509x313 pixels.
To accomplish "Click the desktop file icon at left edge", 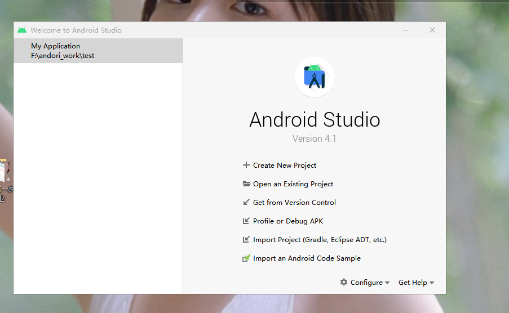I will (x=5, y=170).
